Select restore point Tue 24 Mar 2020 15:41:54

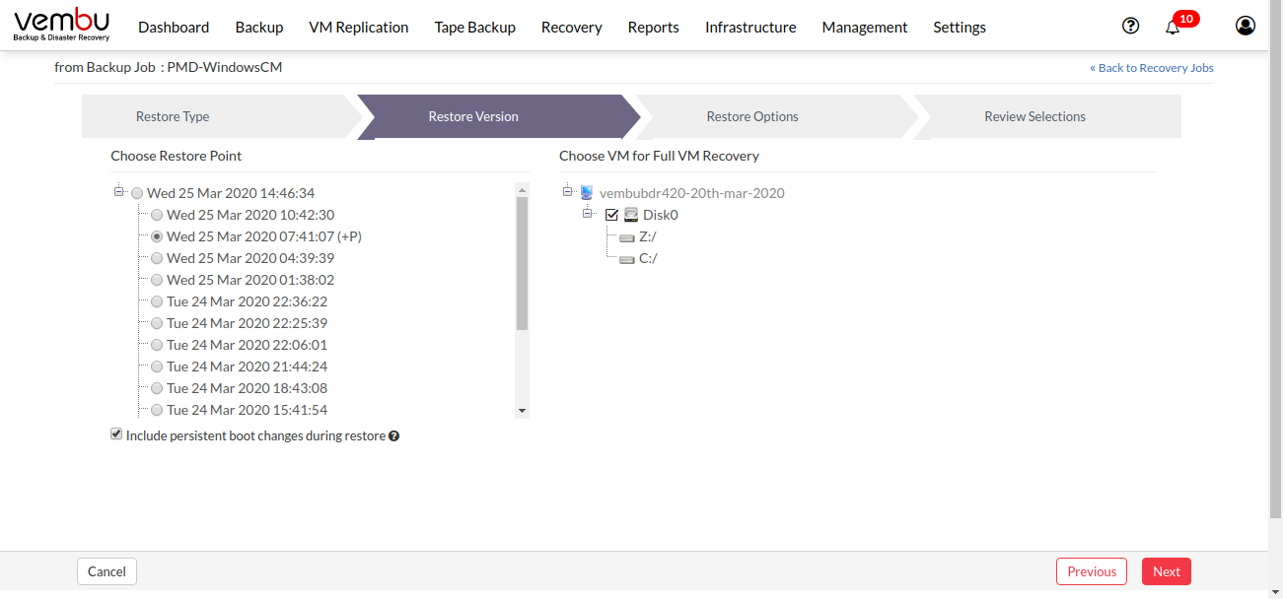[x=157, y=410]
